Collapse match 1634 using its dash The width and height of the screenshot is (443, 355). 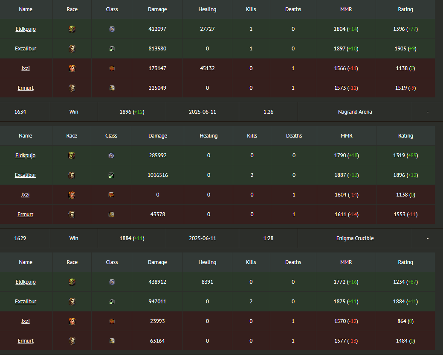[428, 112]
